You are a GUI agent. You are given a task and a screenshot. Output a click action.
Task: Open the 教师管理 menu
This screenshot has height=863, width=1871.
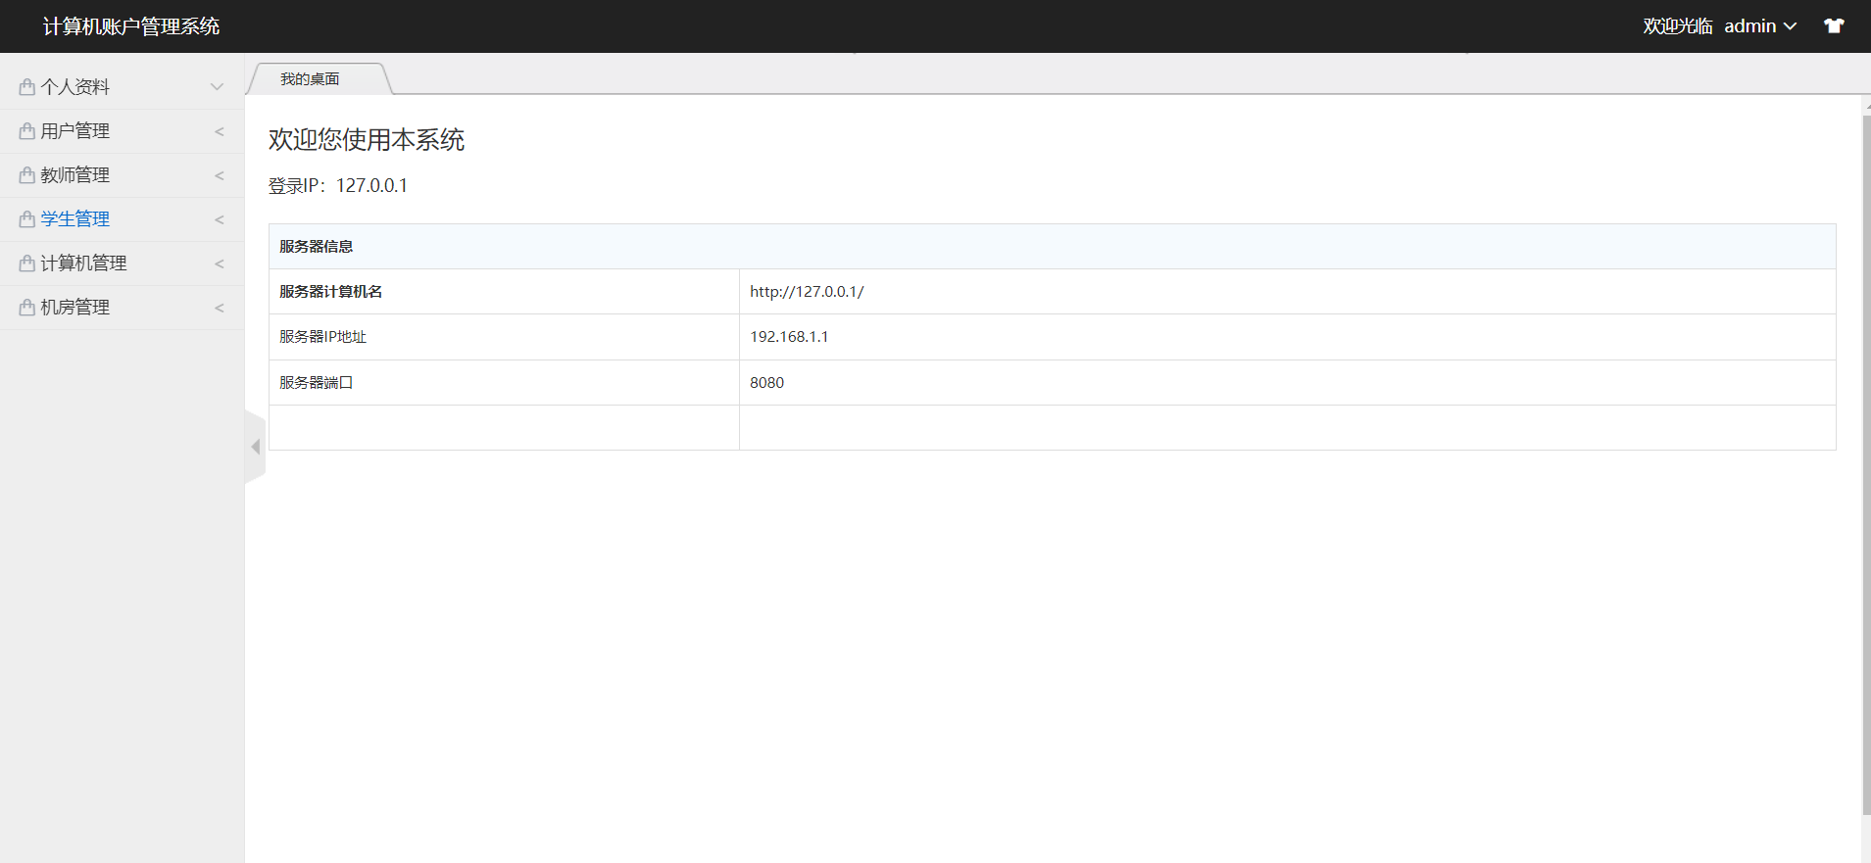(122, 175)
